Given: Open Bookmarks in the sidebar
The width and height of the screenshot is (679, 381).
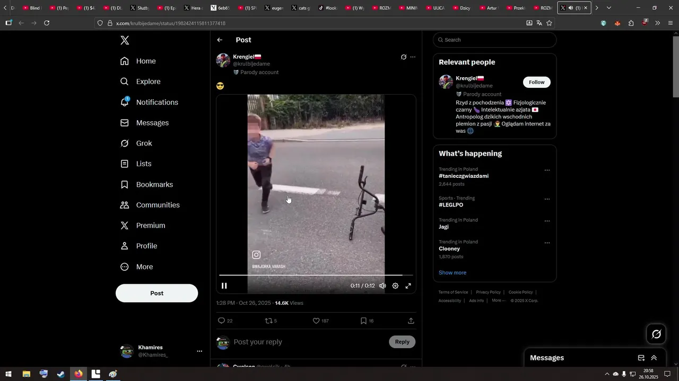Looking at the screenshot, I should coord(146,185).
